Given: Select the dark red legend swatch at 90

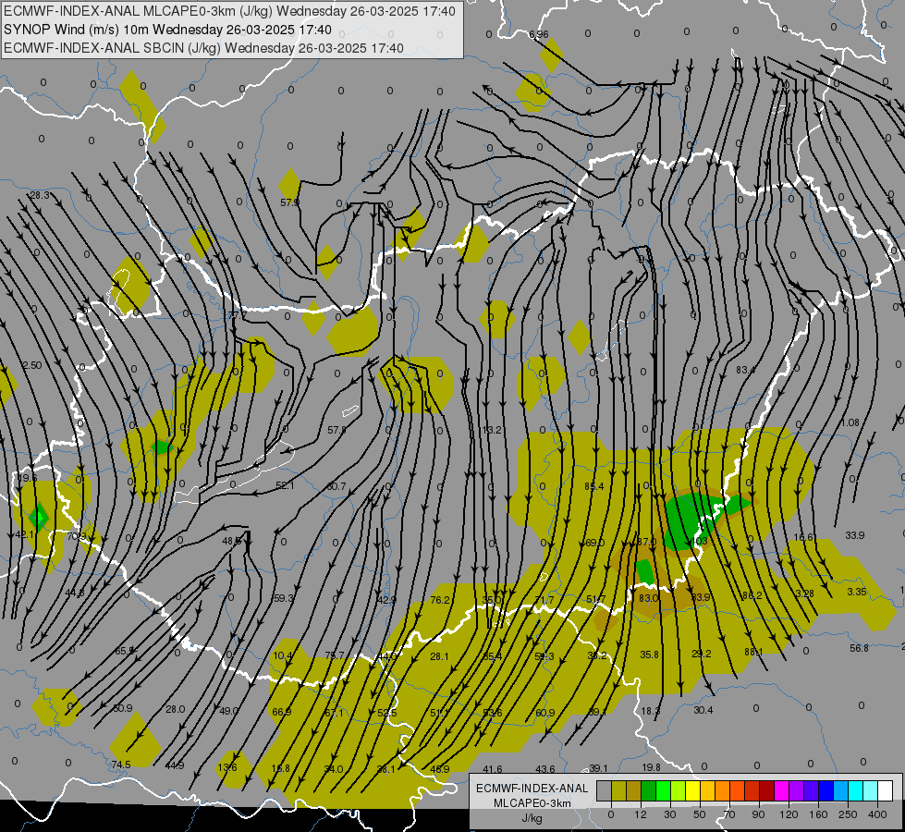Looking at the screenshot, I should (767, 791).
